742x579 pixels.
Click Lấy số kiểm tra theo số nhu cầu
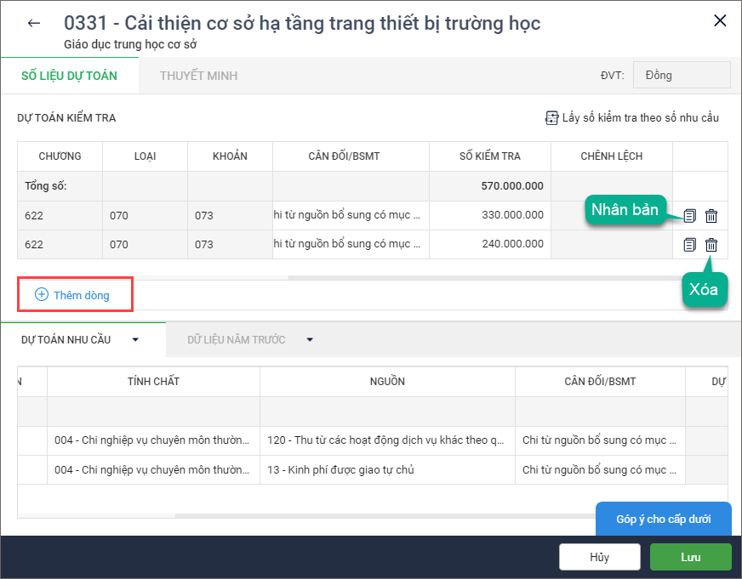click(x=640, y=117)
